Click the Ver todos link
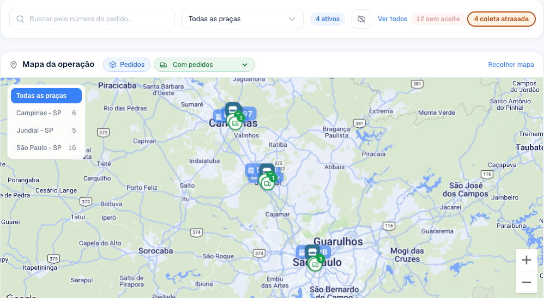The image size is (544, 298). click(x=392, y=19)
